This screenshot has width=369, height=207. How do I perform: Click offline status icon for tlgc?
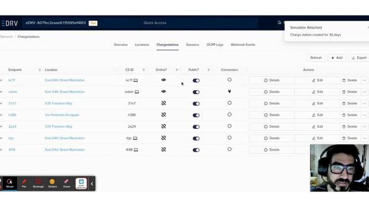[x=164, y=138]
